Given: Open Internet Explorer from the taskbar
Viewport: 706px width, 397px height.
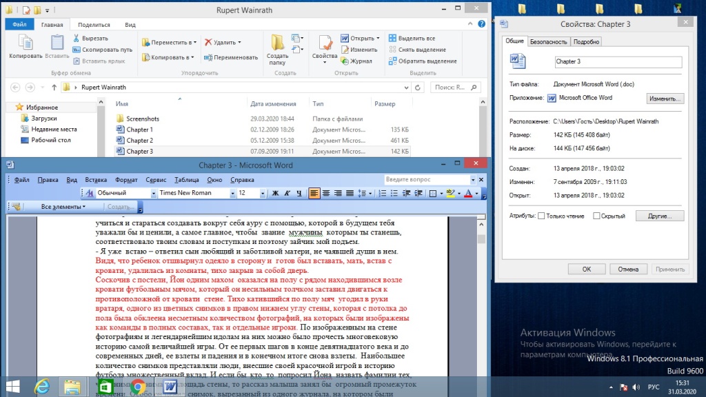Looking at the screenshot, I should point(42,387).
